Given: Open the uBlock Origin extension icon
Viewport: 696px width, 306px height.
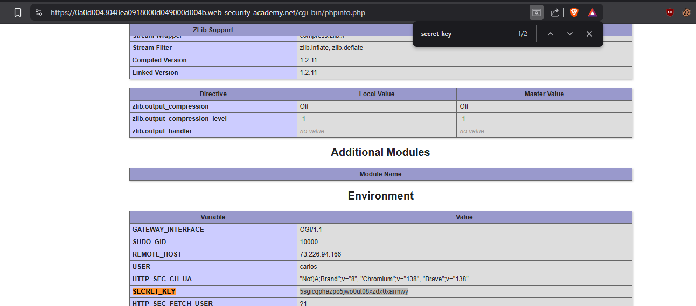Looking at the screenshot, I should coord(670,12).
